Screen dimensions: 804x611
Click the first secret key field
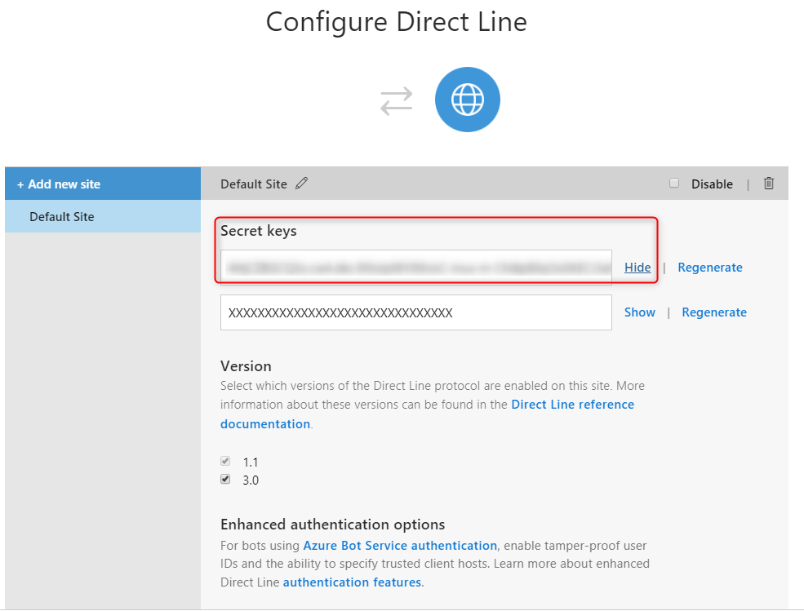tap(415, 268)
